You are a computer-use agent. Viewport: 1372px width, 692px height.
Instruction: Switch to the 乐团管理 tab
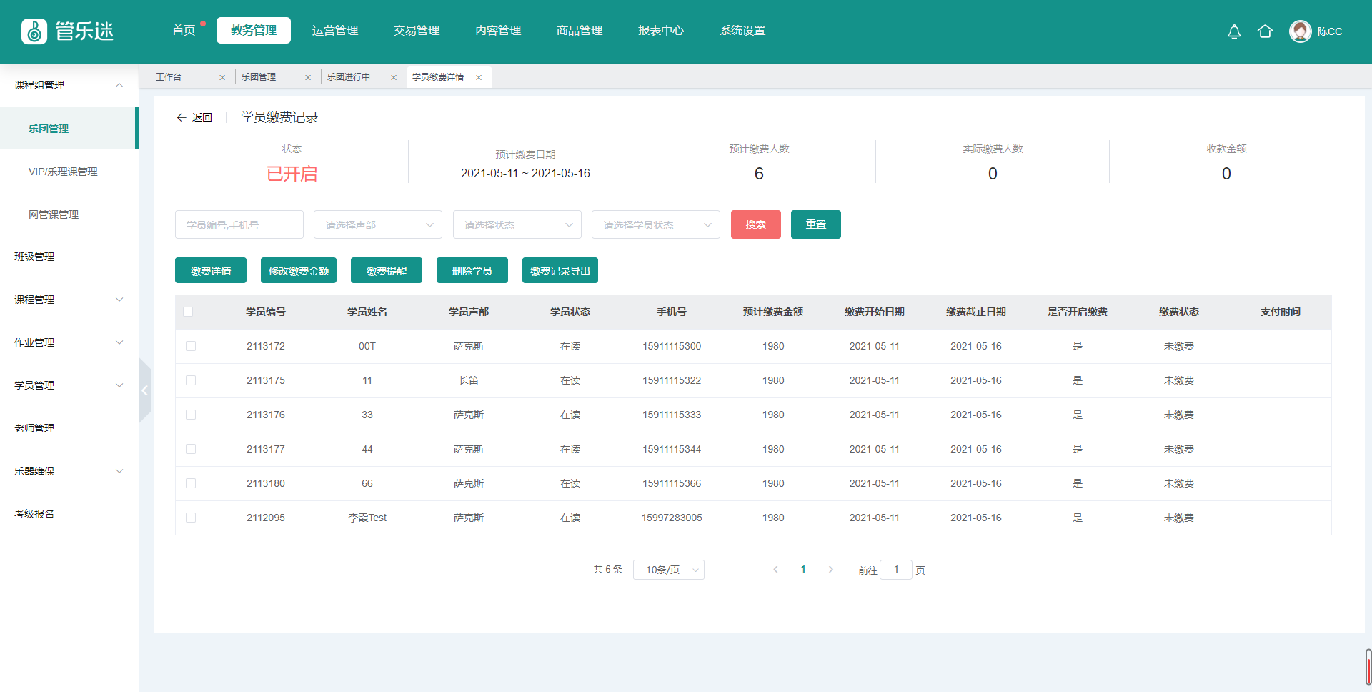coord(259,77)
